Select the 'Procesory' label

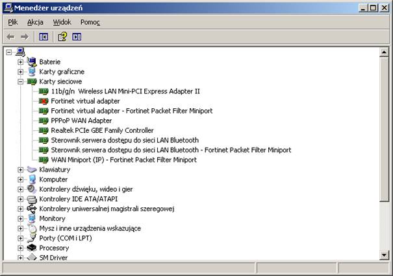(54, 248)
